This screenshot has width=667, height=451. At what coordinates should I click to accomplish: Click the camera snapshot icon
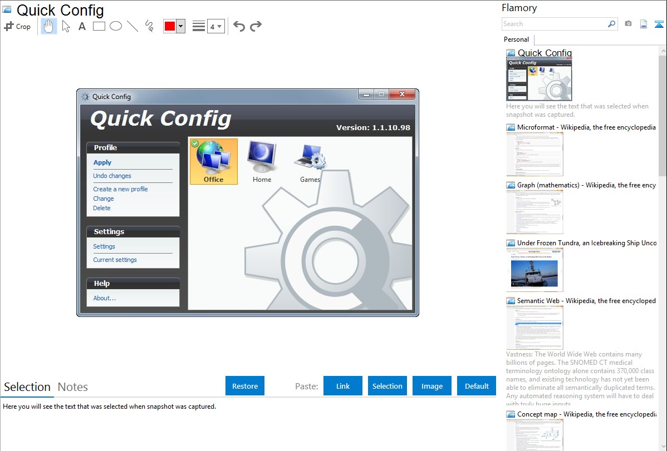click(628, 24)
